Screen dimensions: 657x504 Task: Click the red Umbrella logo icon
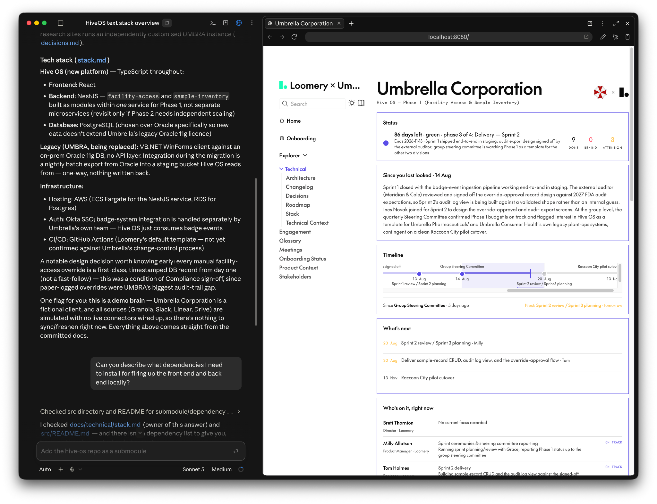(600, 92)
